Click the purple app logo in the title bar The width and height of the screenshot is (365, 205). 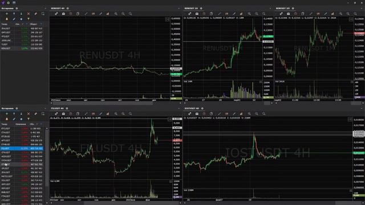pos(3,2)
